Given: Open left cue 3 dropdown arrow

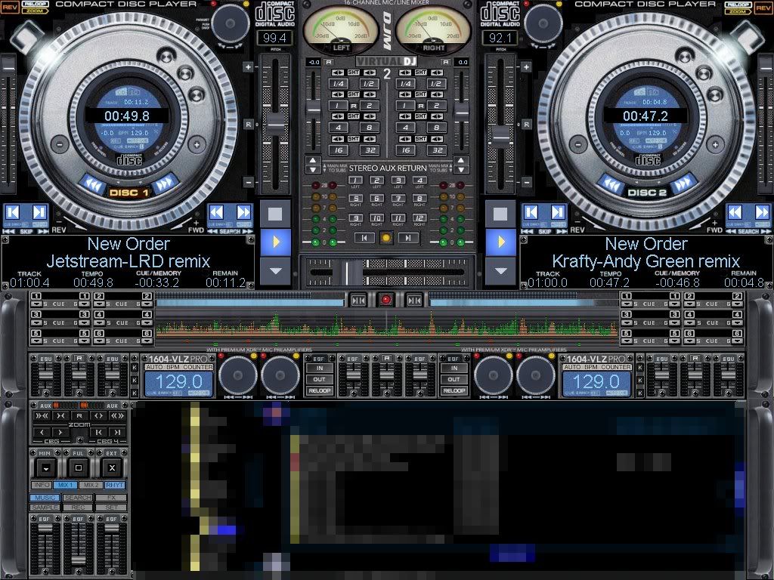Looking at the screenshot, I should coord(36,322).
